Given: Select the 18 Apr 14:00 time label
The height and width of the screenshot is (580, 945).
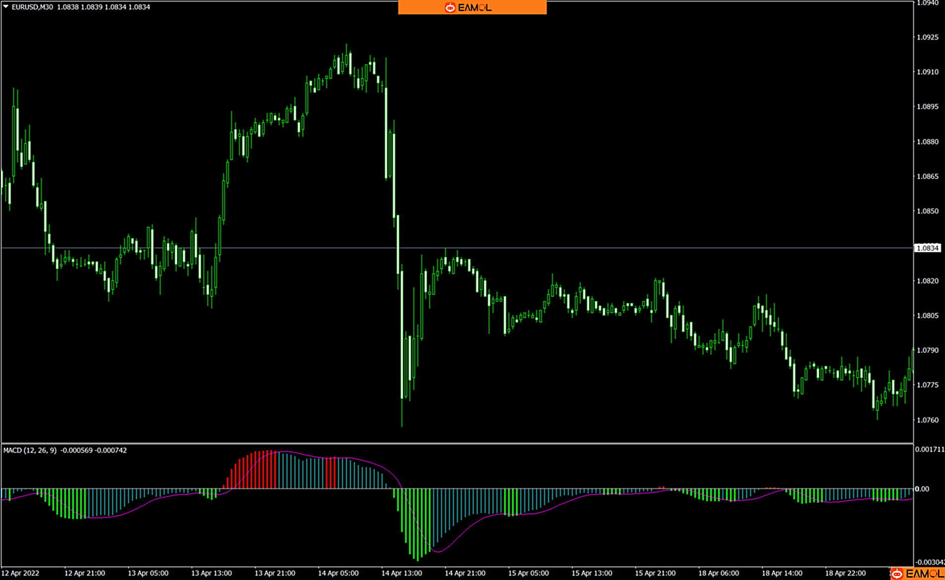Looking at the screenshot, I should pos(782,573).
